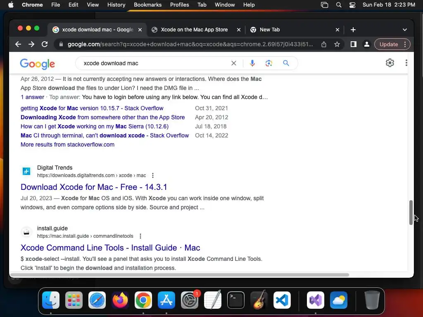
Task: Start voice search with microphone
Action: click(252, 63)
